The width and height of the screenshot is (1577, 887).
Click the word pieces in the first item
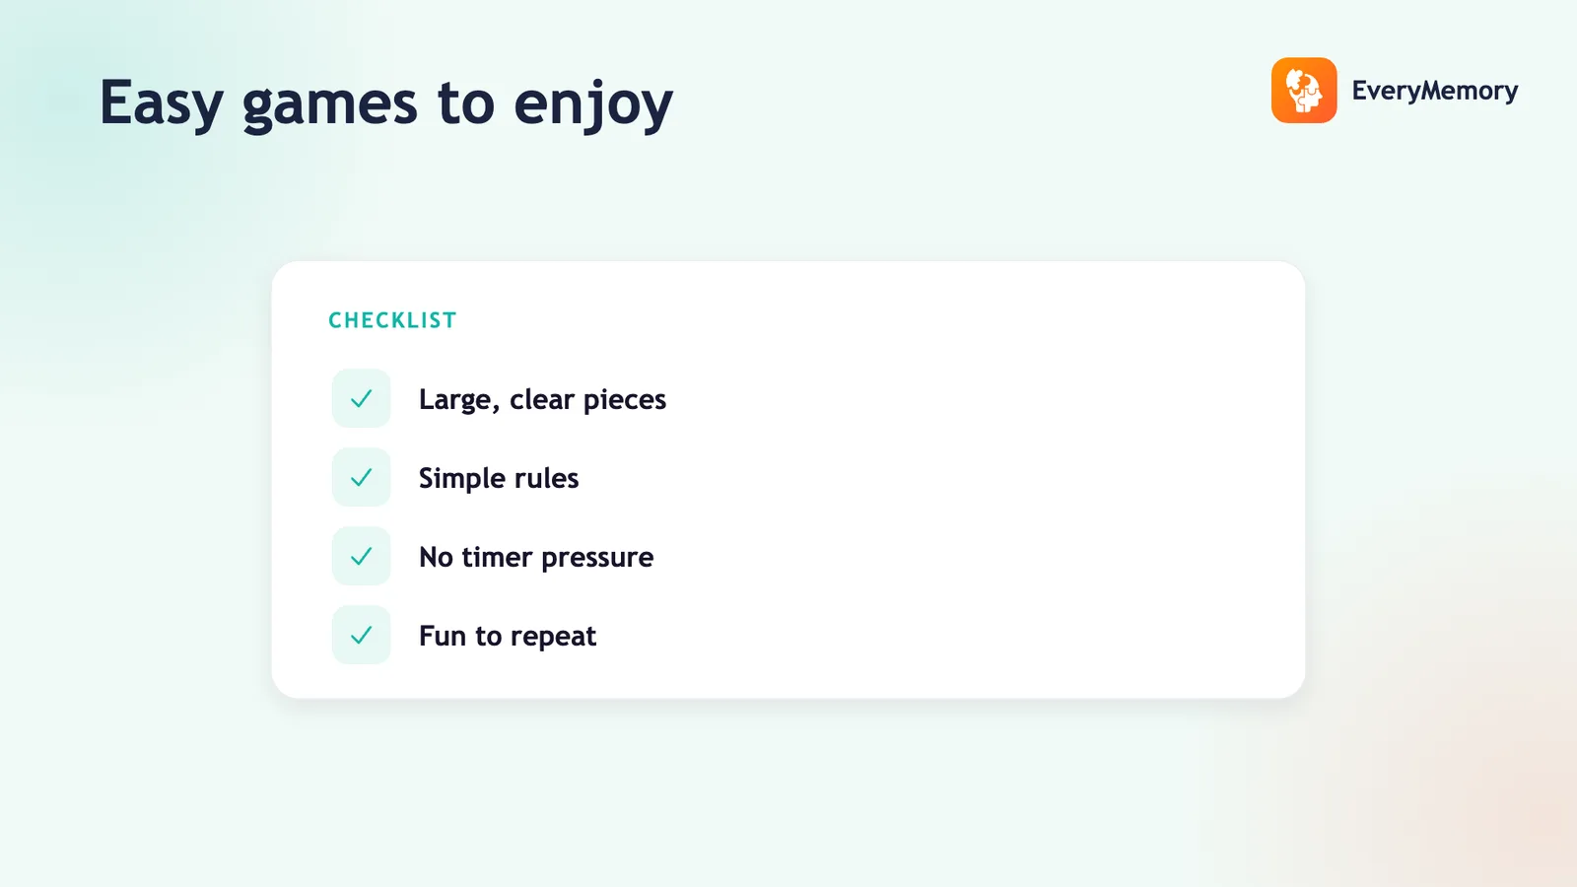click(x=625, y=400)
